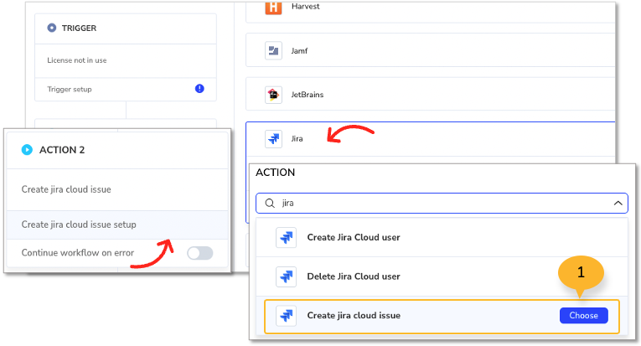Screen dimensions: 641x346
Task: Open Trigger setup step
Action: [126, 89]
